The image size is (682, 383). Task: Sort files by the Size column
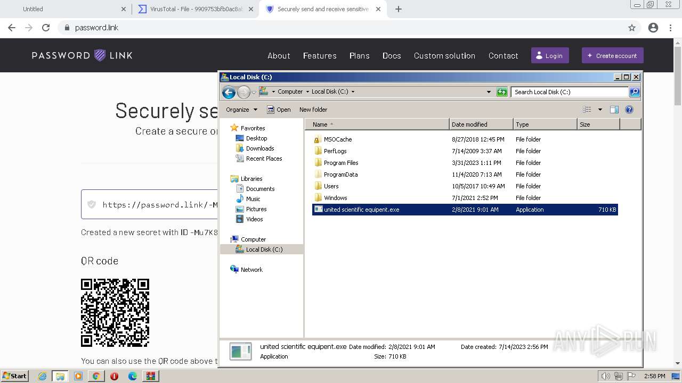598,124
